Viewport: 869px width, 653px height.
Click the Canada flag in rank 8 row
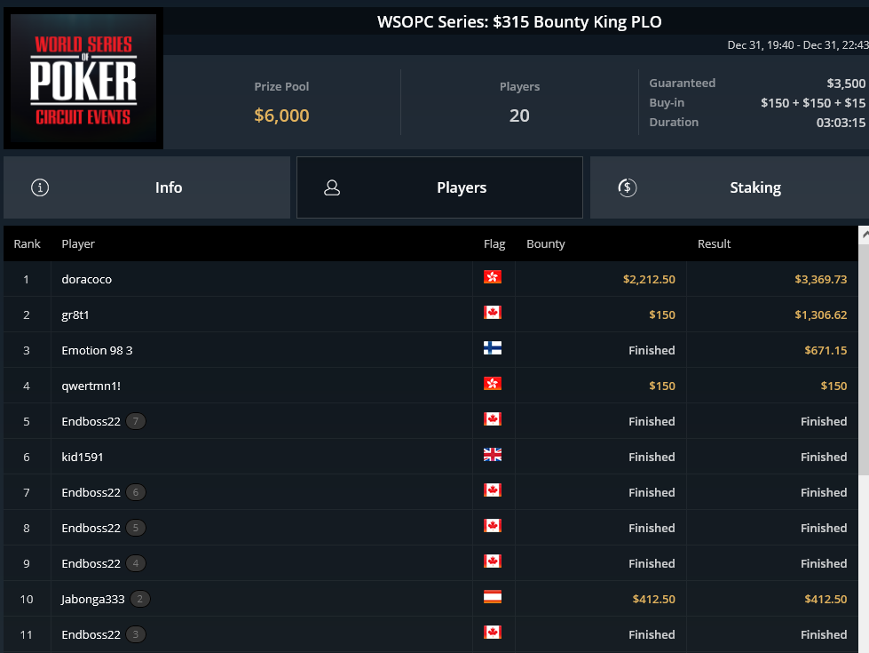(492, 525)
